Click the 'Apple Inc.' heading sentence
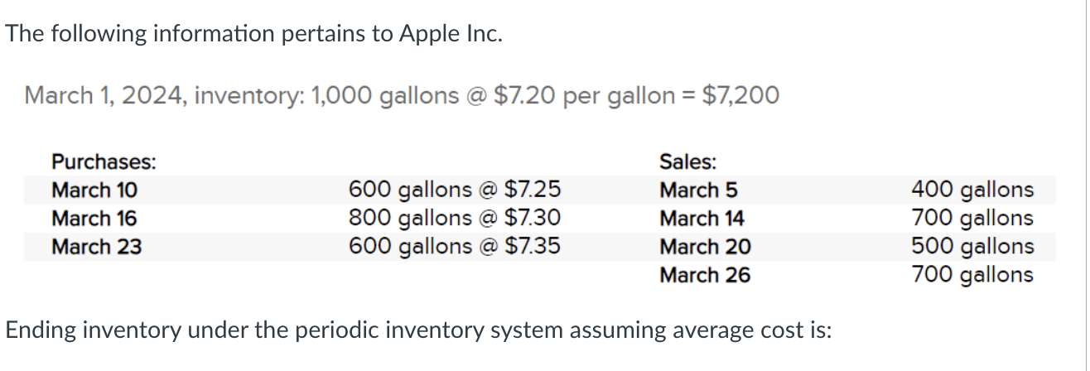This screenshot has height=371, width=1090. [253, 35]
